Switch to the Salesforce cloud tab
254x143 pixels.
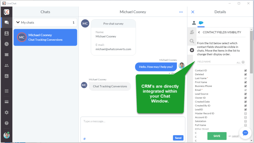[x=201, y=23]
